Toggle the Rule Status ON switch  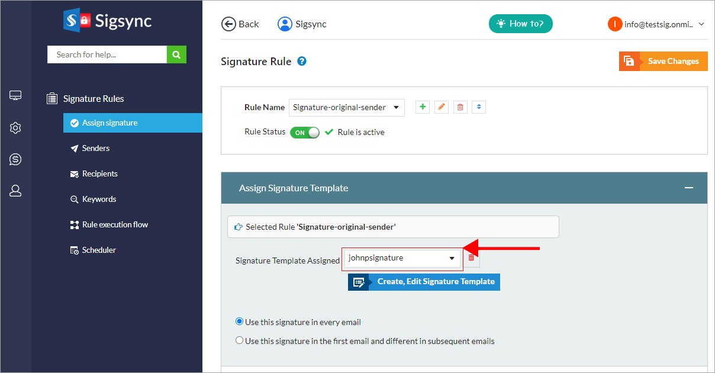pos(305,133)
